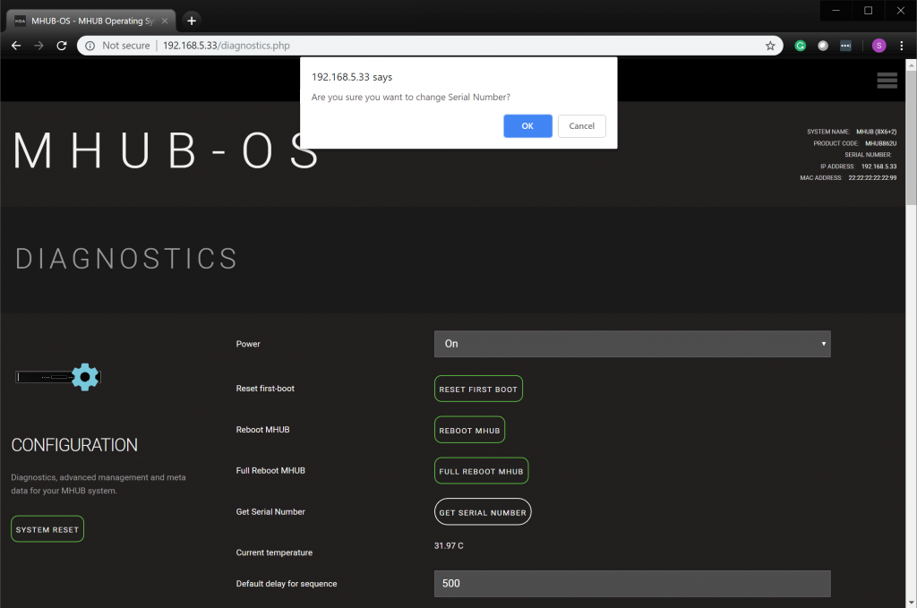Open Chrome's three-dot menu
The image size is (917, 608).
click(901, 46)
